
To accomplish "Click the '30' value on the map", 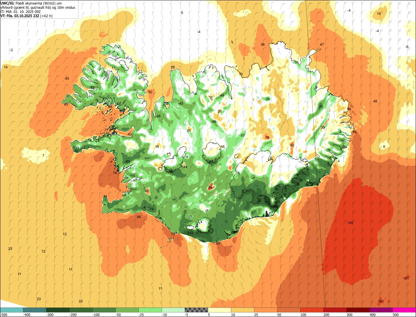I will click(x=150, y=92).
